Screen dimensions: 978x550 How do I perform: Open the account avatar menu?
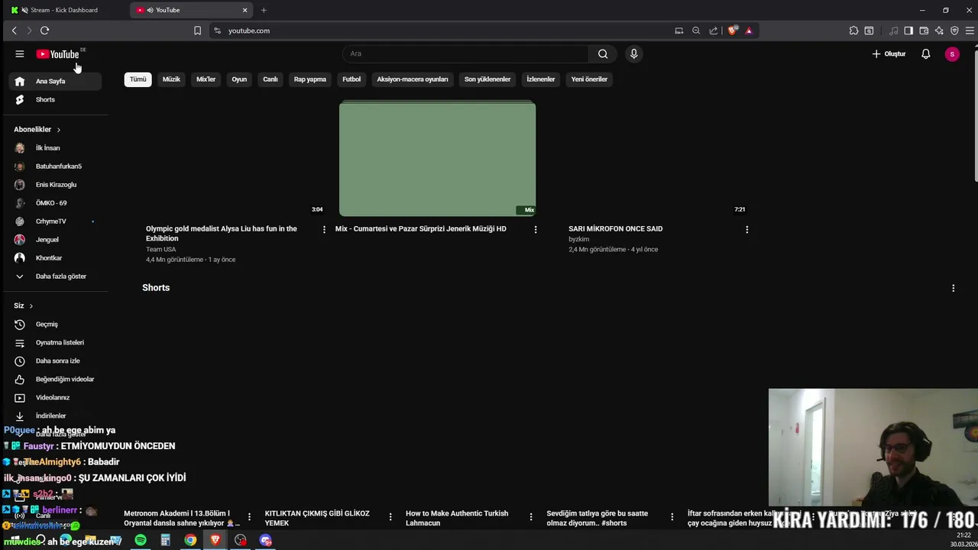pos(952,54)
